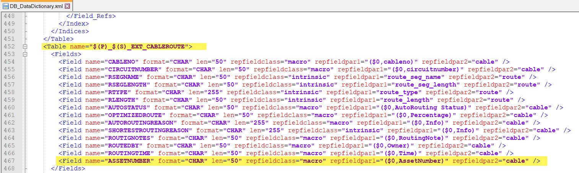The height and width of the screenshot is (173, 579).
Task: Click the ROUTIGNOTES field name
Action: click(129, 138)
